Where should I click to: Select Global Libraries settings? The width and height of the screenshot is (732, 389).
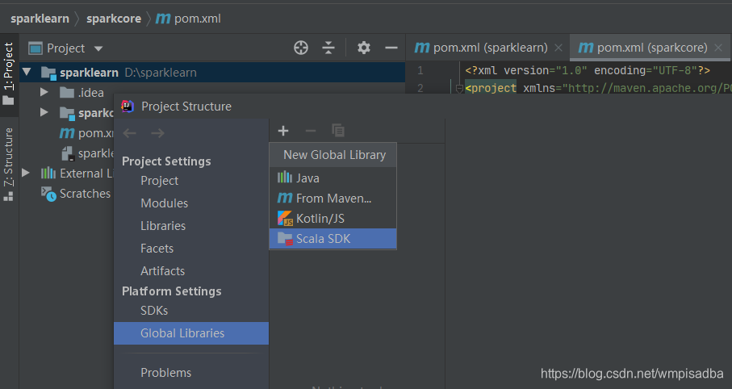191,333
